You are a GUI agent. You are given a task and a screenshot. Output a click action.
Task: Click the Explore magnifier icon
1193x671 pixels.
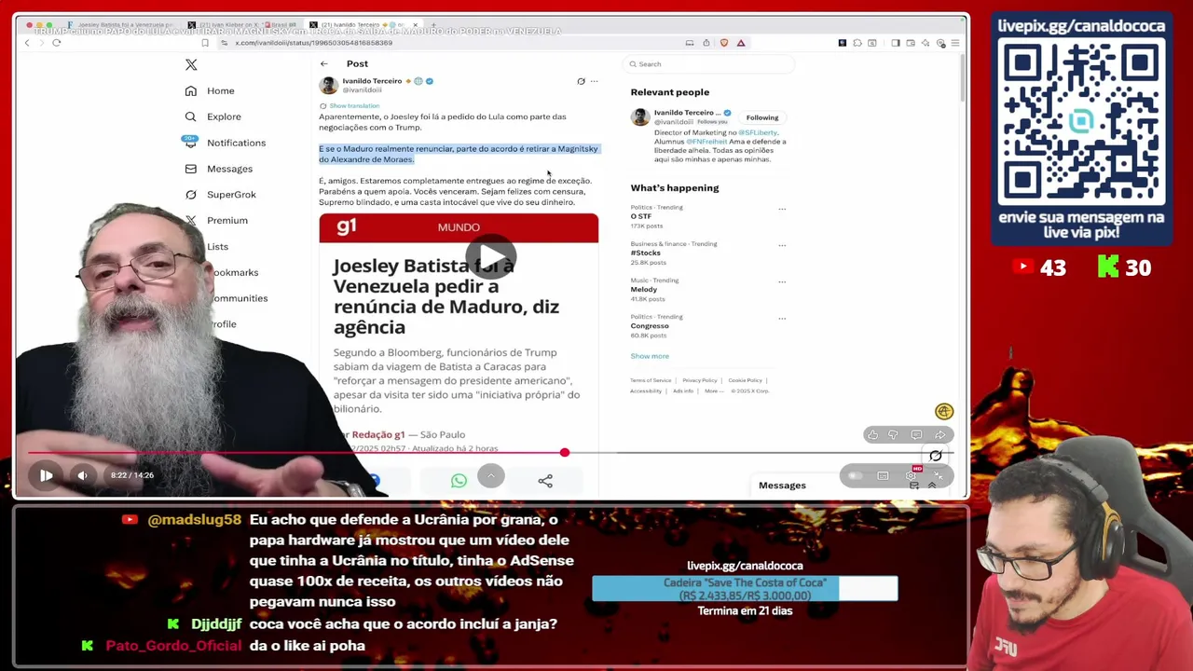point(191,116)
